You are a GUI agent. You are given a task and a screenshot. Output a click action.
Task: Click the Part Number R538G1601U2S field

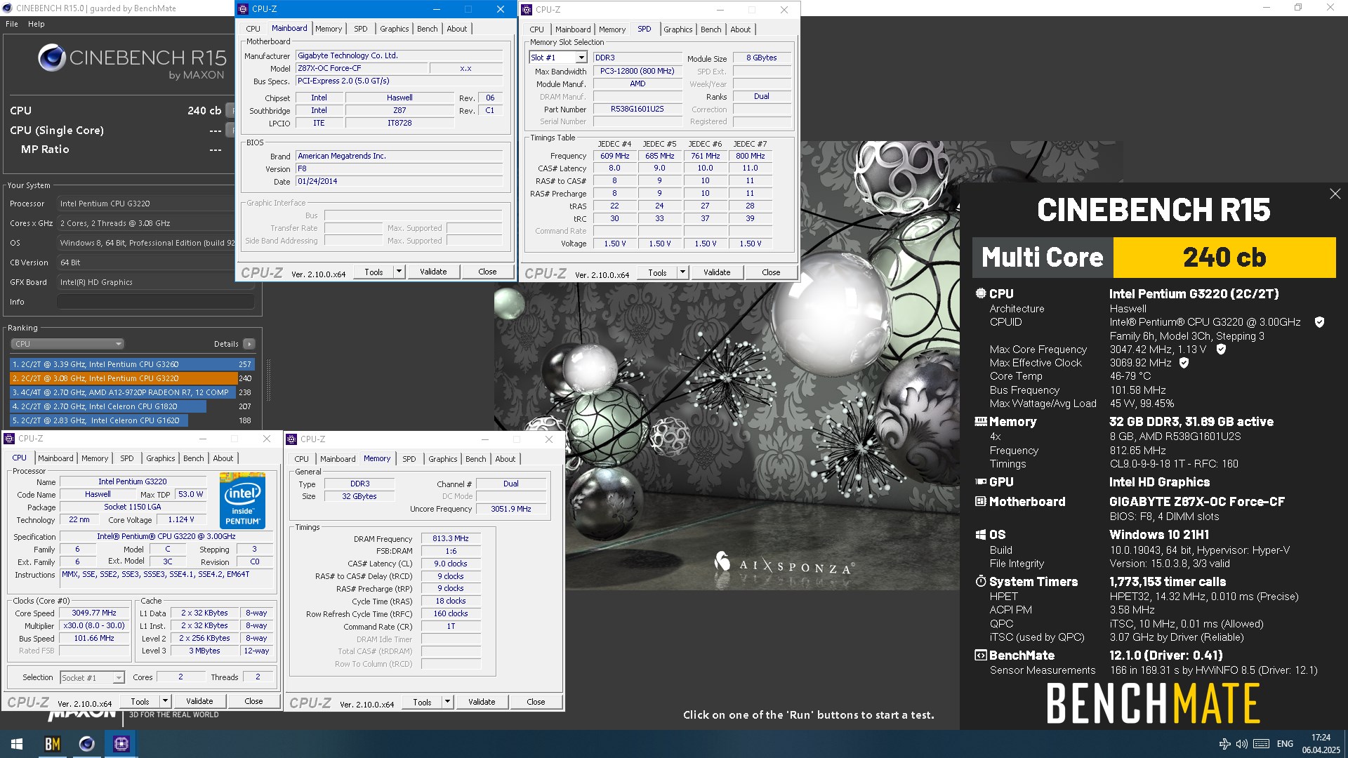(637, 109)
